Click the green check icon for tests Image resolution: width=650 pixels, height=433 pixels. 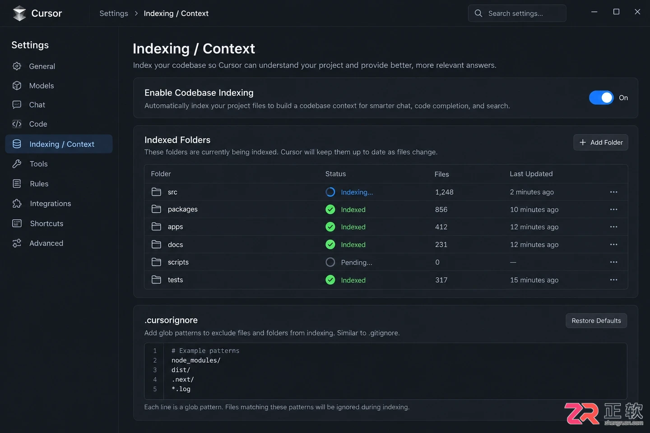tap(330, 280)
